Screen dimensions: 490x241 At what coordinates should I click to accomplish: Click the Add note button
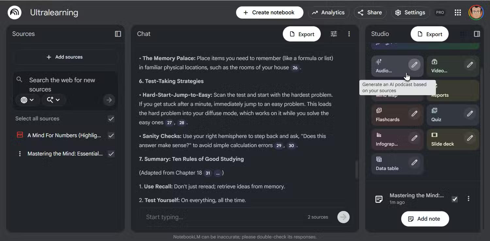(x=425, y=219)
